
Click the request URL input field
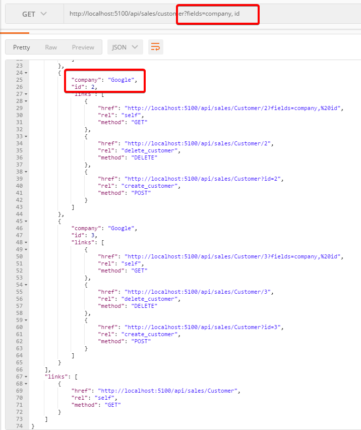[212, 14]
